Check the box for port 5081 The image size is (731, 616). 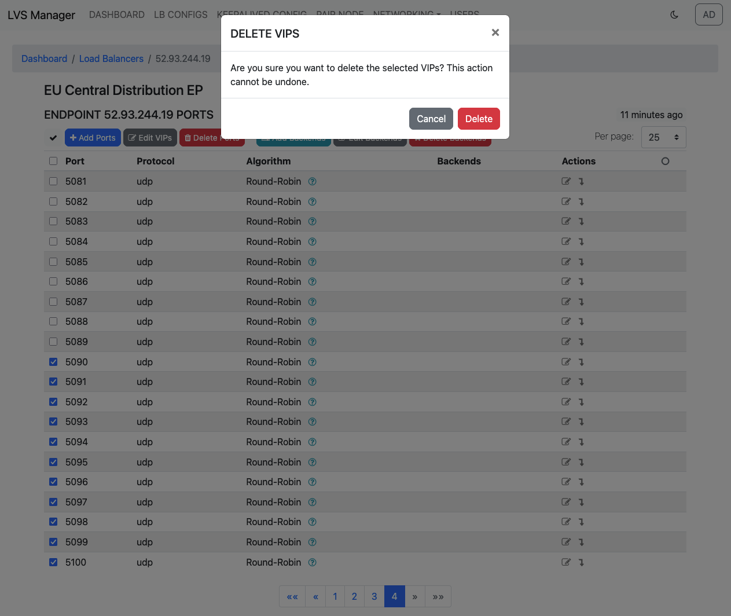53,181
